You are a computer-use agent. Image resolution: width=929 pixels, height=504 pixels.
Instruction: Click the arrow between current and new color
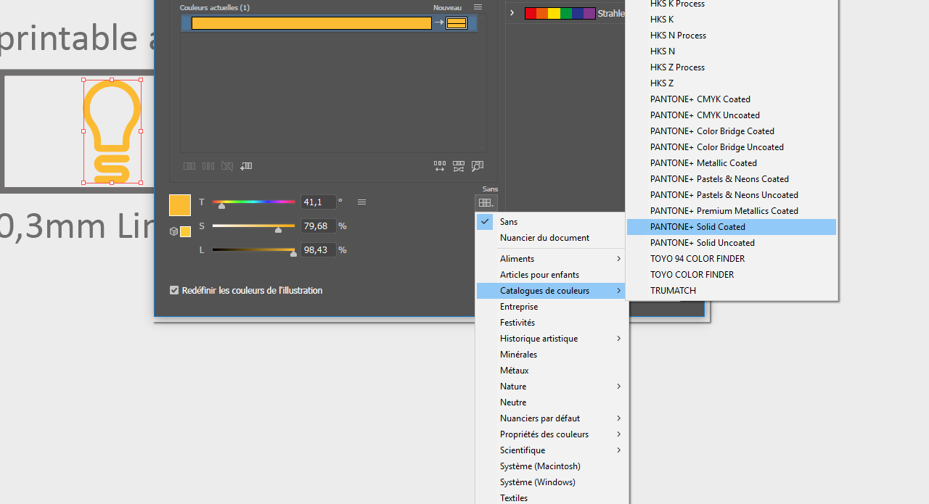[x=439, y=23]
